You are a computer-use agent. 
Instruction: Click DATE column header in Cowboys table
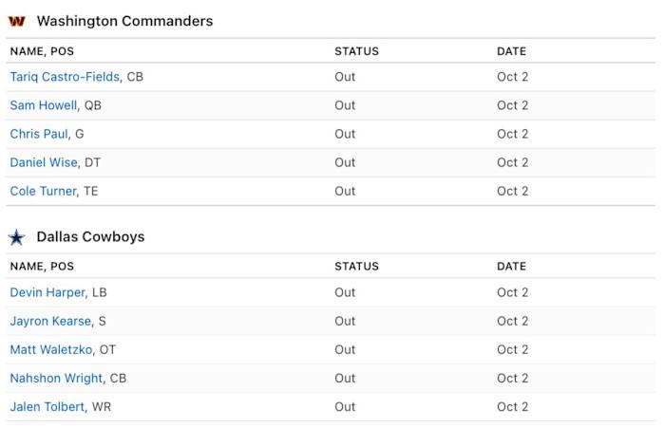coord(511,267)
